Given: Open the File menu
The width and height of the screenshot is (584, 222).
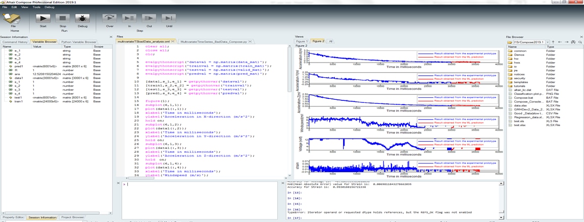Looking at the screenshot, I should pos(5,7).
